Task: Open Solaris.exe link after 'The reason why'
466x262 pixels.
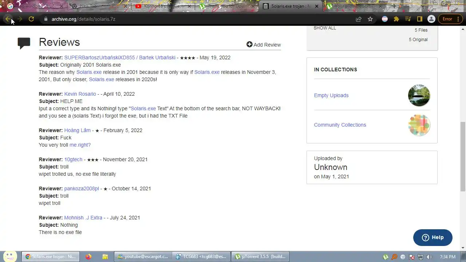Action: (89, 72)
